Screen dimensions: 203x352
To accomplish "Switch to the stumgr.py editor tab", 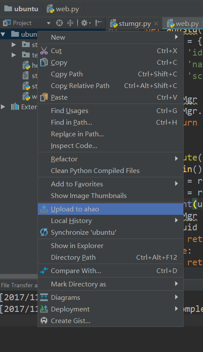I will 134,24.
